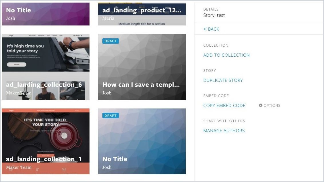The height and width of the screenshot is (182, 324).
Task: Click the 'DETAILS' label
Action: pyautogui.click(x=211, y=9)
